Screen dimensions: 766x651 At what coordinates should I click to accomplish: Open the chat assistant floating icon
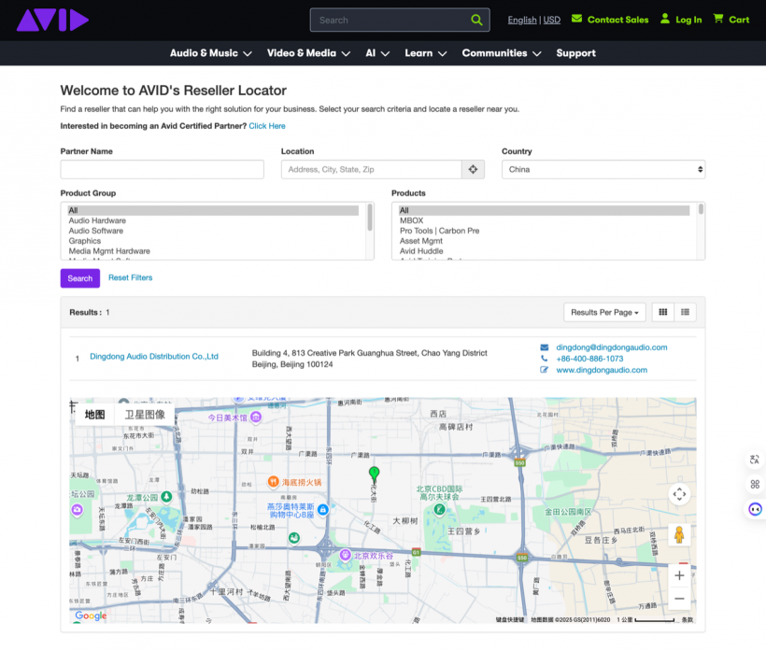755,509
